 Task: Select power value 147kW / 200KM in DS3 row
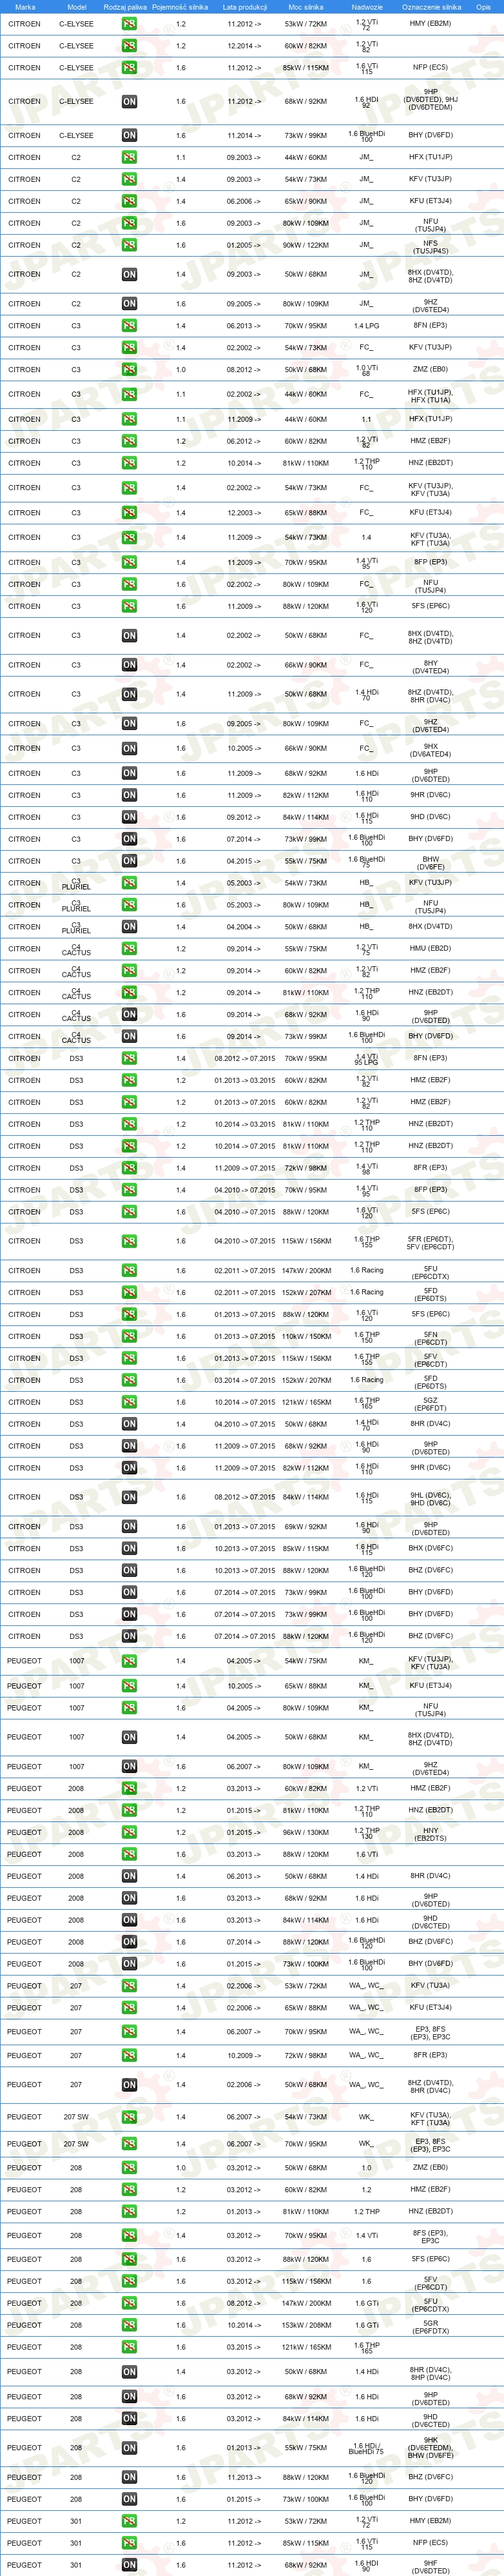306,1270
